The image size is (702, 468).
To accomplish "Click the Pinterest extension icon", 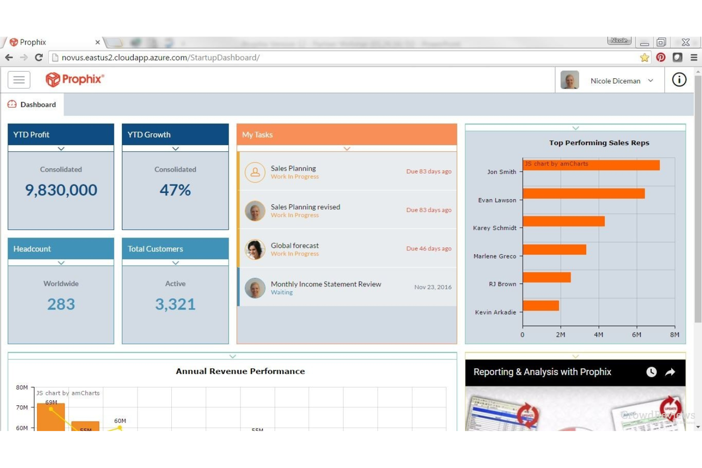I will (x=661, y=57).
